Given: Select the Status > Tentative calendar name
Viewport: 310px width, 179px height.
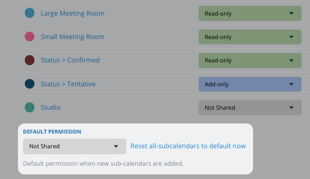Looking at the screenshot, I should coord(68,84).
